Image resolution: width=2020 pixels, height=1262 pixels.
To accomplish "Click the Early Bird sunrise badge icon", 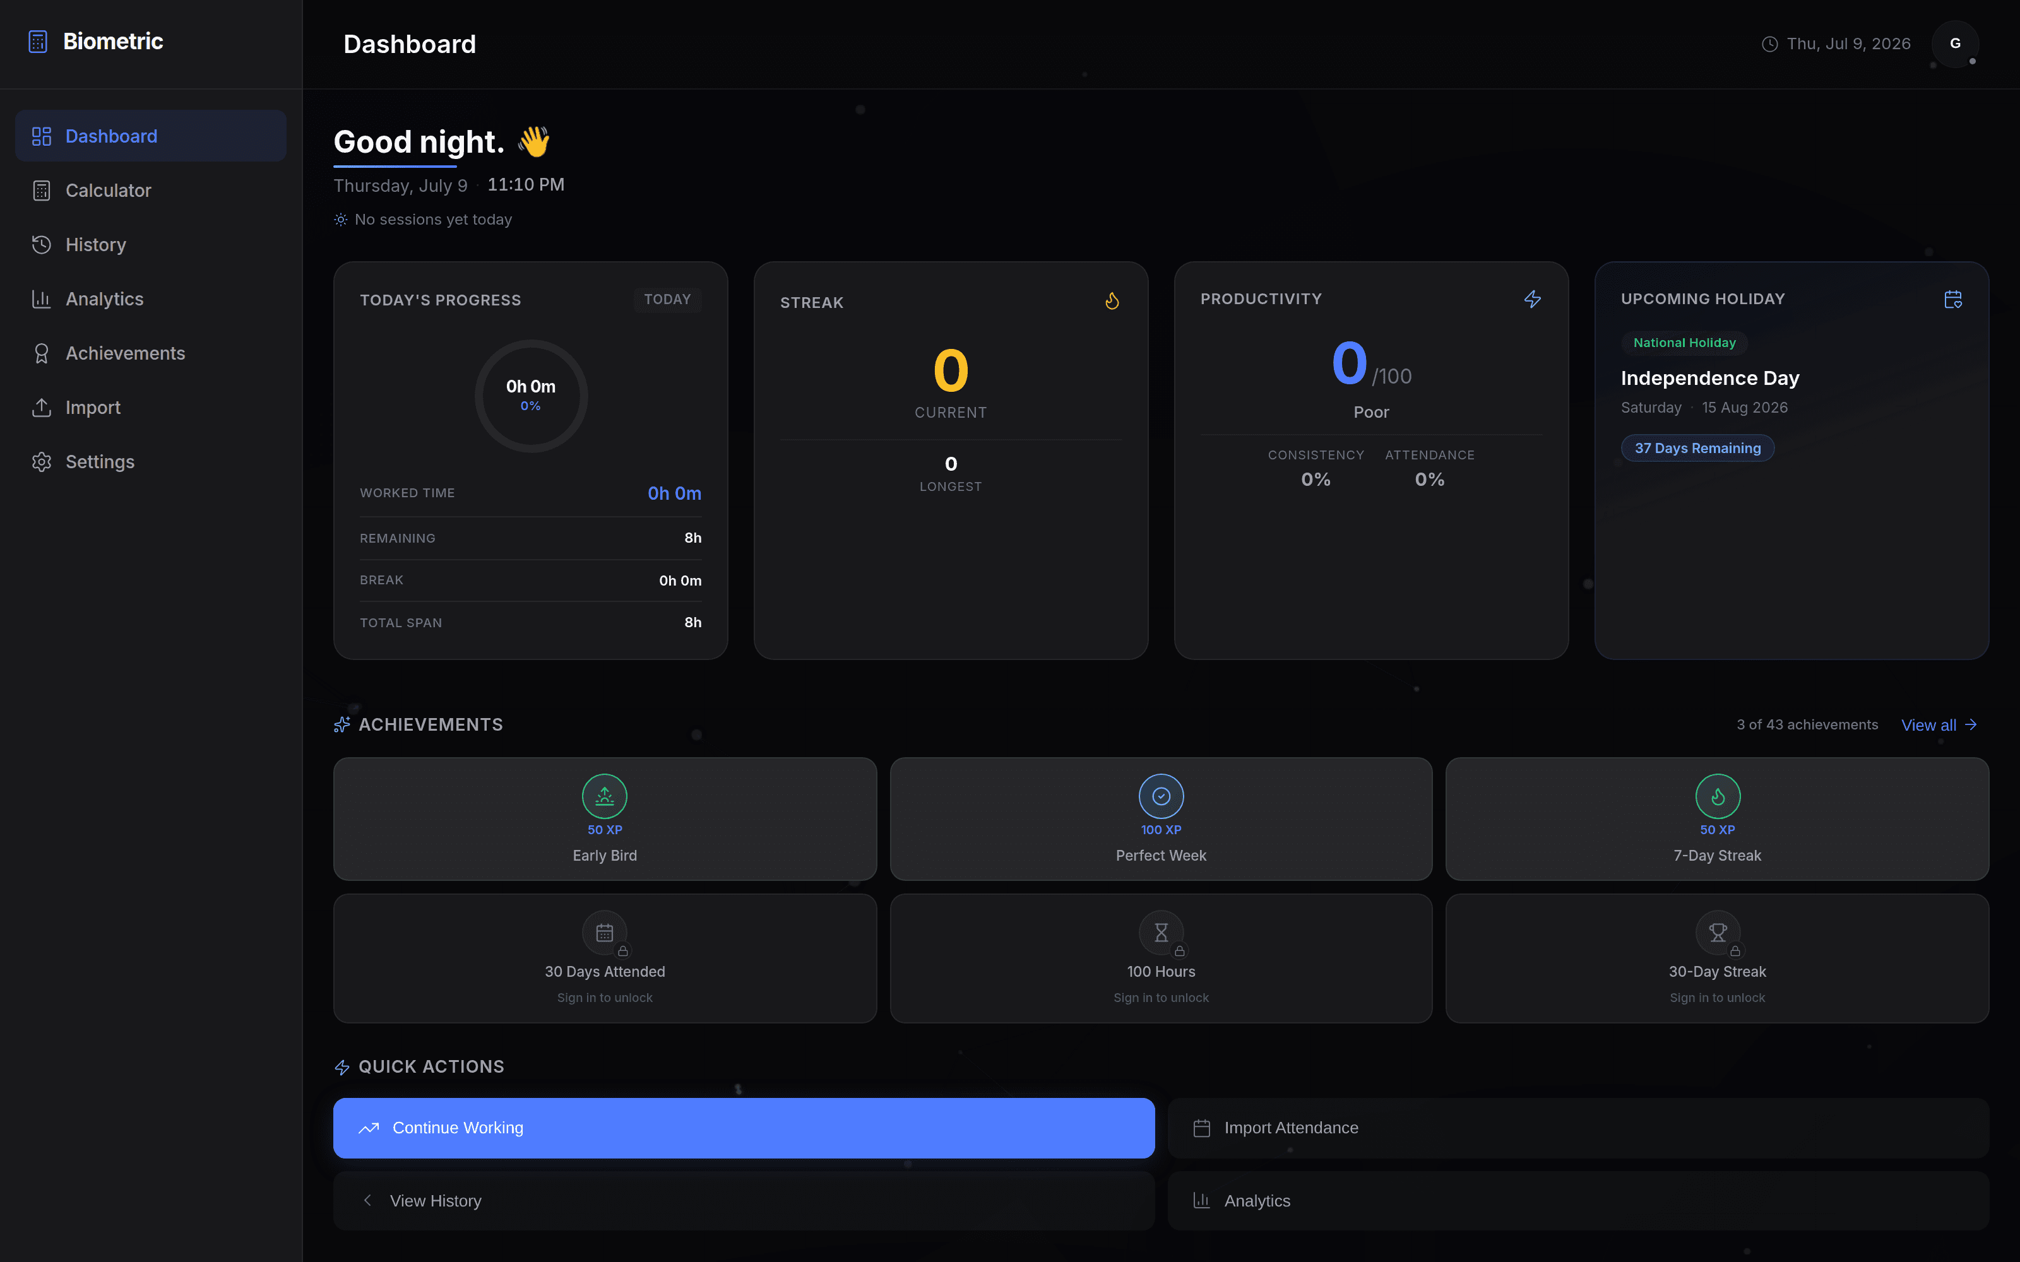I will coord(604,796).
